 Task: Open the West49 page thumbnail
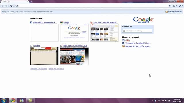[44, 56]
